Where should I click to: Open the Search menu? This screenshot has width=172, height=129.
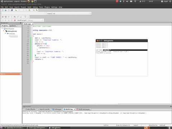[17, 7]
